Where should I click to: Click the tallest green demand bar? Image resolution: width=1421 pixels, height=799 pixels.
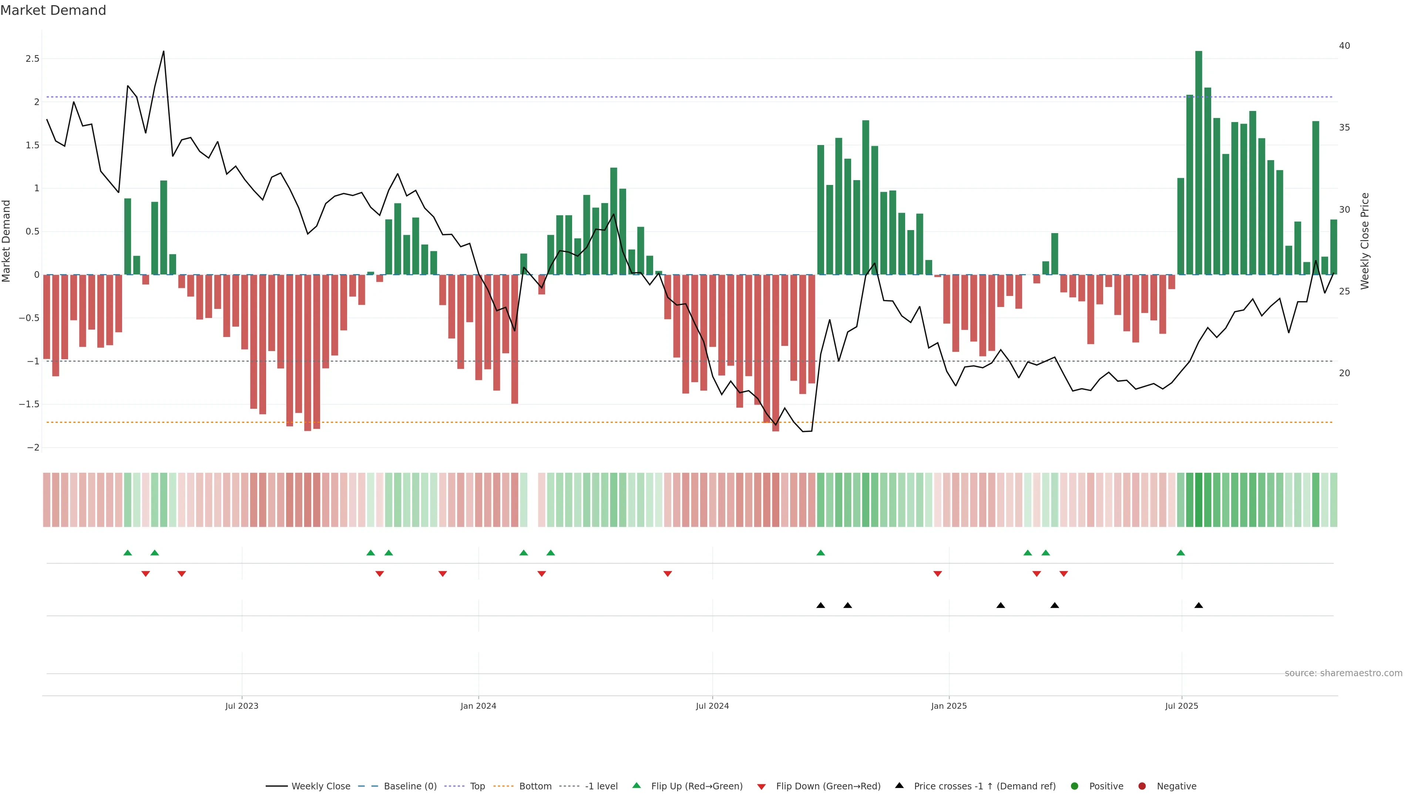(1198, 163)
